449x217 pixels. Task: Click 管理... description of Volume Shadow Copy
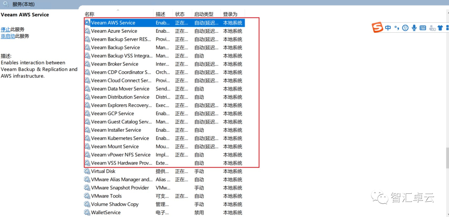pos(162,205)
